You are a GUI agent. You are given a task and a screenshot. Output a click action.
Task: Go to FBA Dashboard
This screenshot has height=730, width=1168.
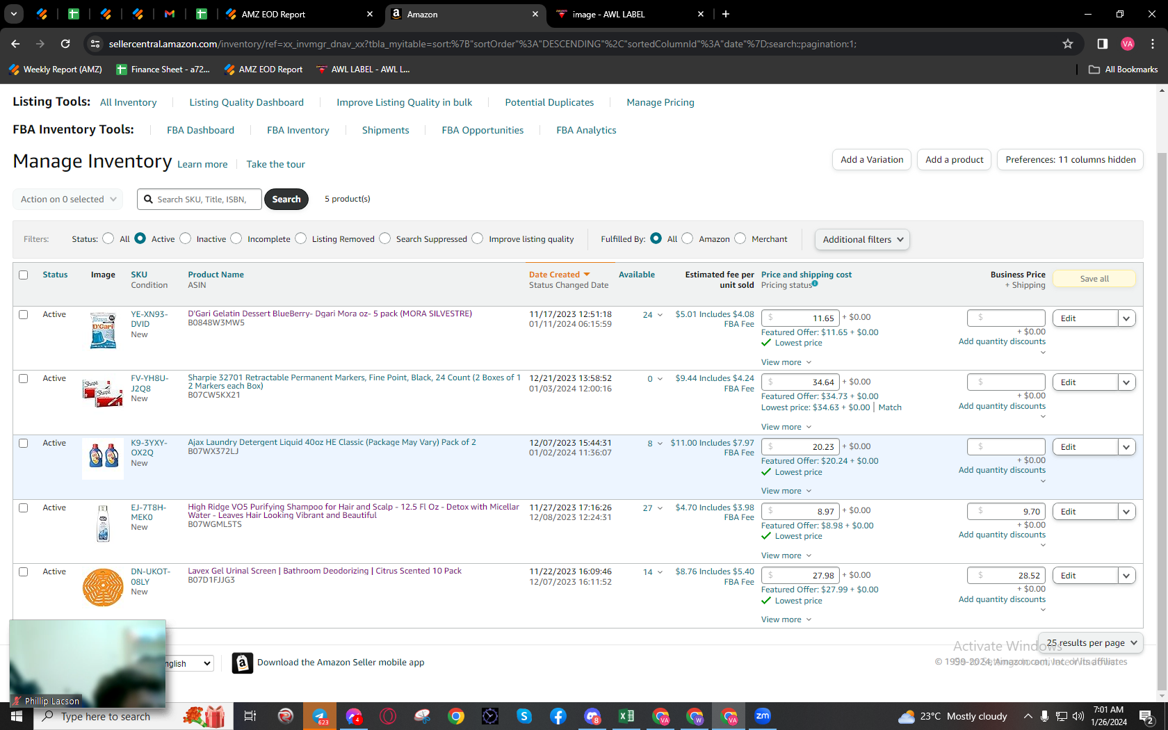pyautogui.click(x=200, y=130)
